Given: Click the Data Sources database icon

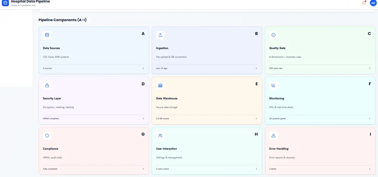Looking at the screenshot, I should click(47, 35).
